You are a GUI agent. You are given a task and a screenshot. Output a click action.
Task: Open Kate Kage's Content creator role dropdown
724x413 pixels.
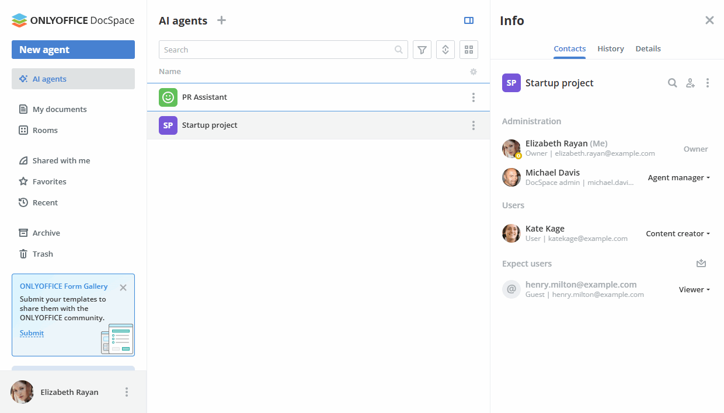pos(677,233)
